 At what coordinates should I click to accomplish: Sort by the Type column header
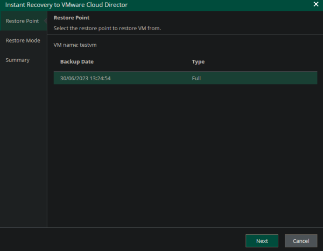click(x=198, y=62)
